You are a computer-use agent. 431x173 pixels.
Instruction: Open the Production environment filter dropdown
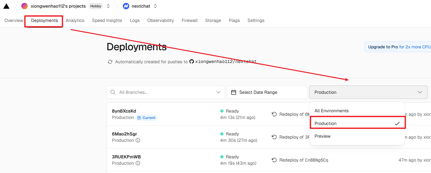pyautogui.click(x=368, y=92)
